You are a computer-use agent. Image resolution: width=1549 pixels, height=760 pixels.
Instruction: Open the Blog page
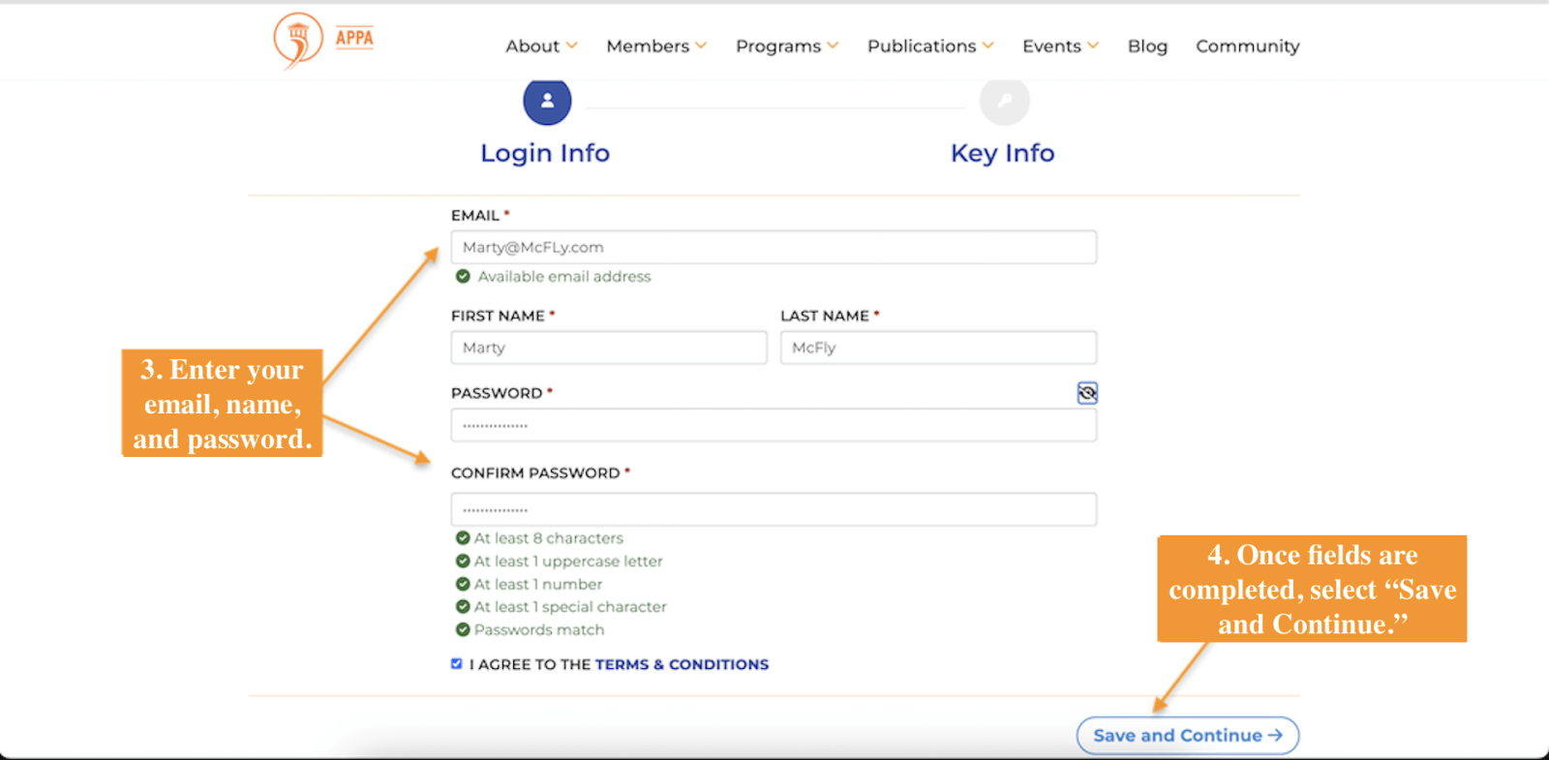tap(1147, 46)
